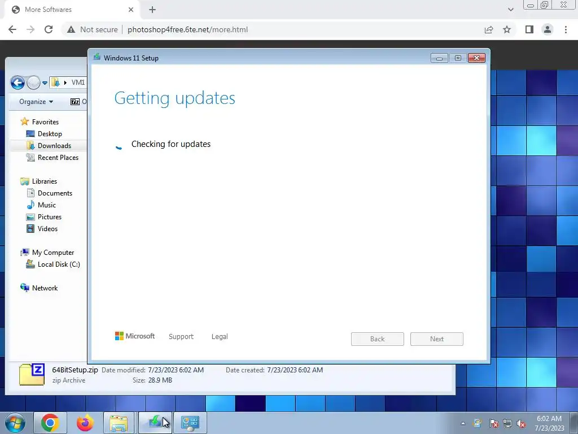The width and height of the screenshot is (578, 434).
Task: Click Windows 11 Setup taskbar button
Action: [x=155, y=423]
